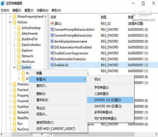Image resolution: width=158 pixels, height=137 pixels.
Task: Open the 帮助(H) menu
Action: [x=56, y=10]
